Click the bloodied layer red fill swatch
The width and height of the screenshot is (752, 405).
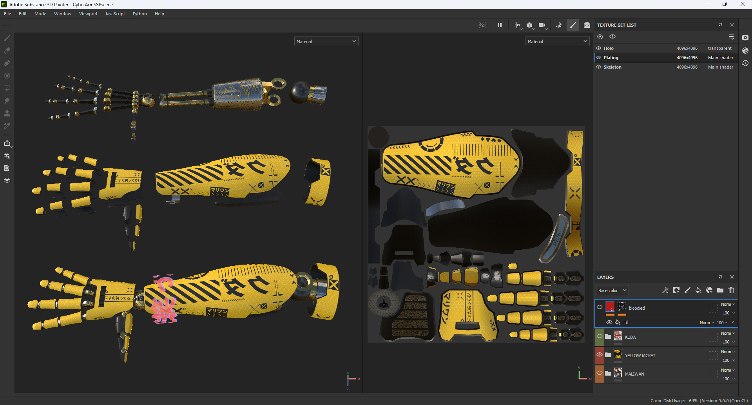coord(610,307)
